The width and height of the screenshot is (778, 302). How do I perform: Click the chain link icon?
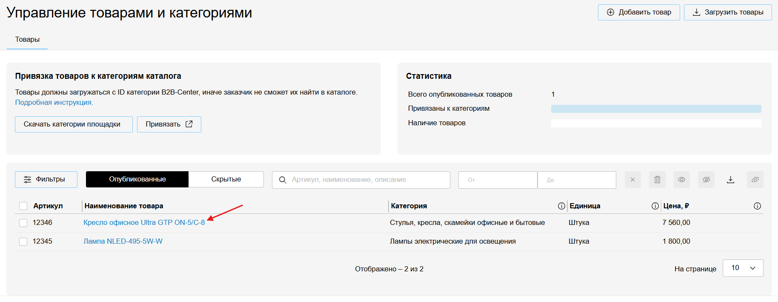click(755, 180)
